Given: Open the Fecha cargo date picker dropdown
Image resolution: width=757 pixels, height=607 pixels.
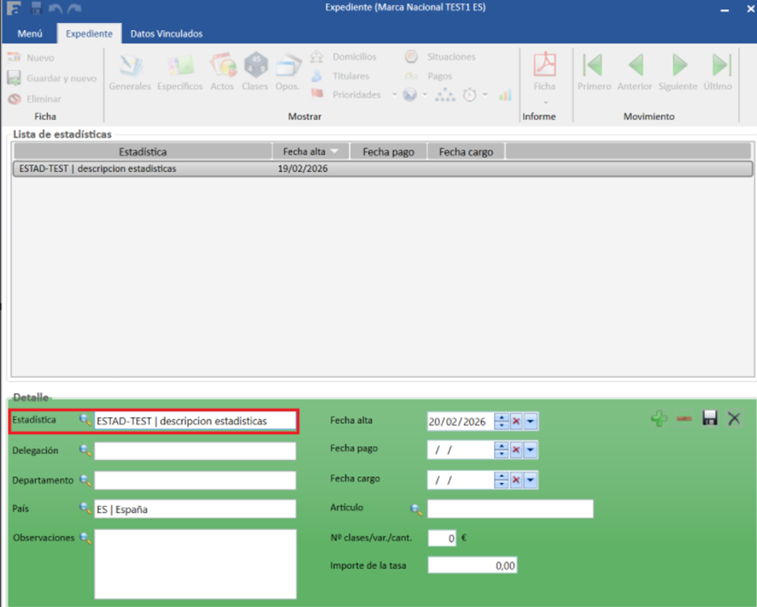Looking at the screenshot, I should pos(531,480).
